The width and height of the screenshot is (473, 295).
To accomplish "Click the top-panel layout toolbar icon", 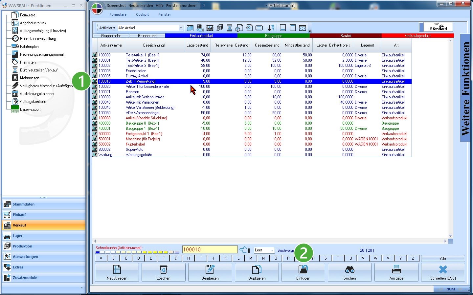I will click(293, 28).
